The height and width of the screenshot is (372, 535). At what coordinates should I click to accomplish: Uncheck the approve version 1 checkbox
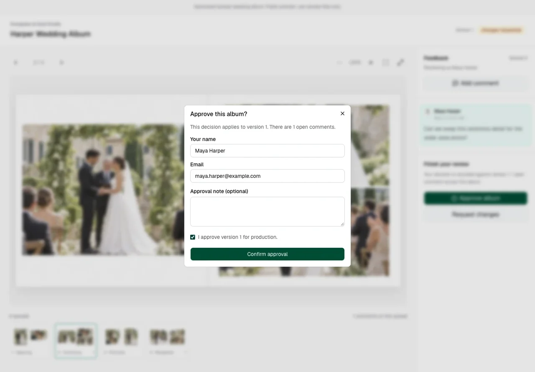(x=193, y=237)
